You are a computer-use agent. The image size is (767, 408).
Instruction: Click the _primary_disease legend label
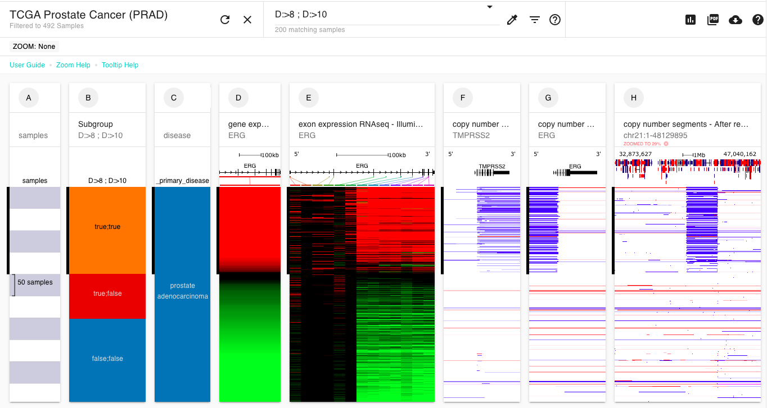pyautogui.click(x=182, y=181)
